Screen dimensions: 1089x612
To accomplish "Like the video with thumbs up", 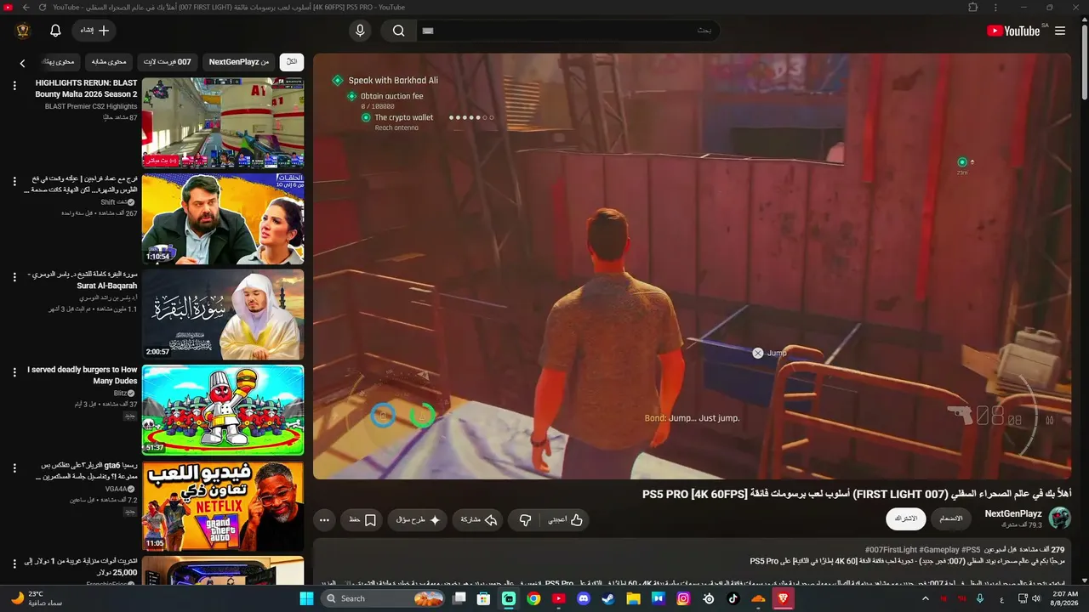I will click(x=564, y=519).
